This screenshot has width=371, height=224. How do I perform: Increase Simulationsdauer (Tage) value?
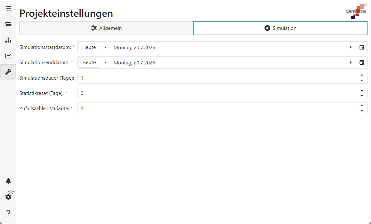click(x=362, y=75)
